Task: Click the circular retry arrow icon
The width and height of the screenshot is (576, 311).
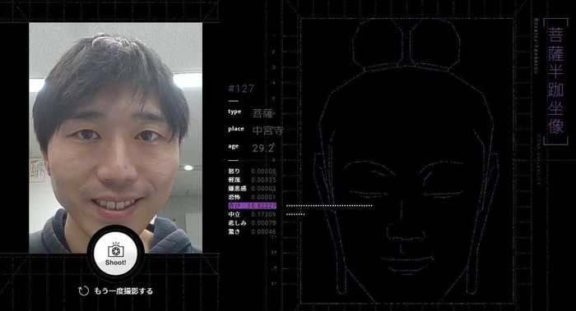Action: click(x=84, y=290)
